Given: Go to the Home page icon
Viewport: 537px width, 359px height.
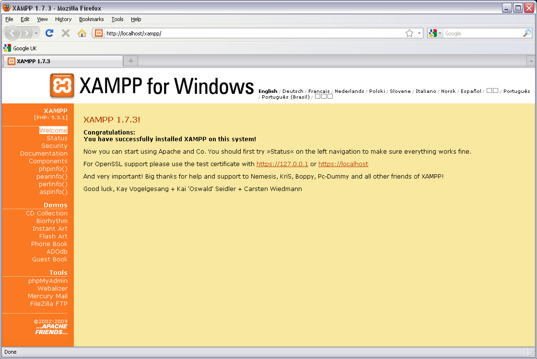Looking at the screenshot, I should point(82,33).
